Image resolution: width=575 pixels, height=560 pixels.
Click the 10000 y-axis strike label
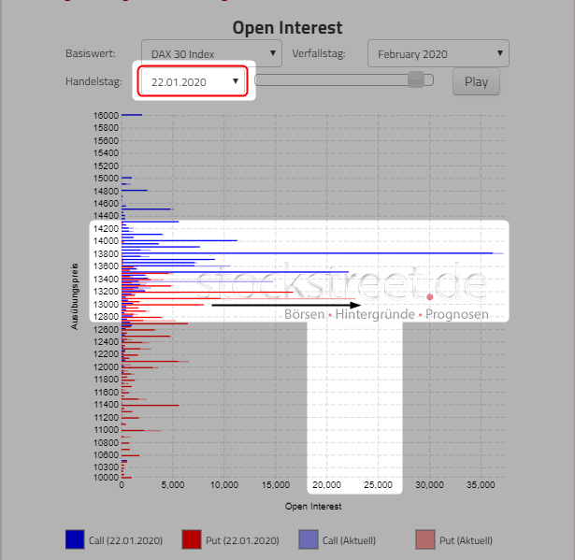106,478
